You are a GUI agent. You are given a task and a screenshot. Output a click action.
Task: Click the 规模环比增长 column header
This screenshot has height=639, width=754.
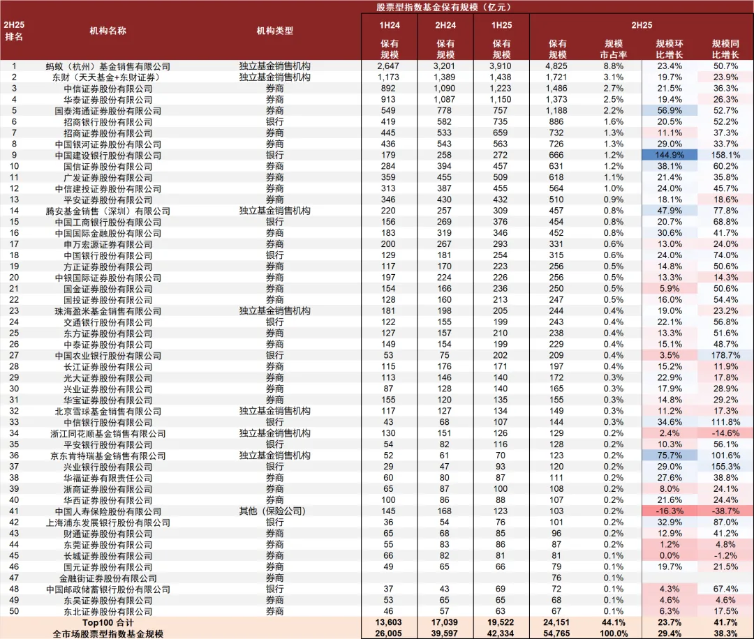(x=670, y=49)
